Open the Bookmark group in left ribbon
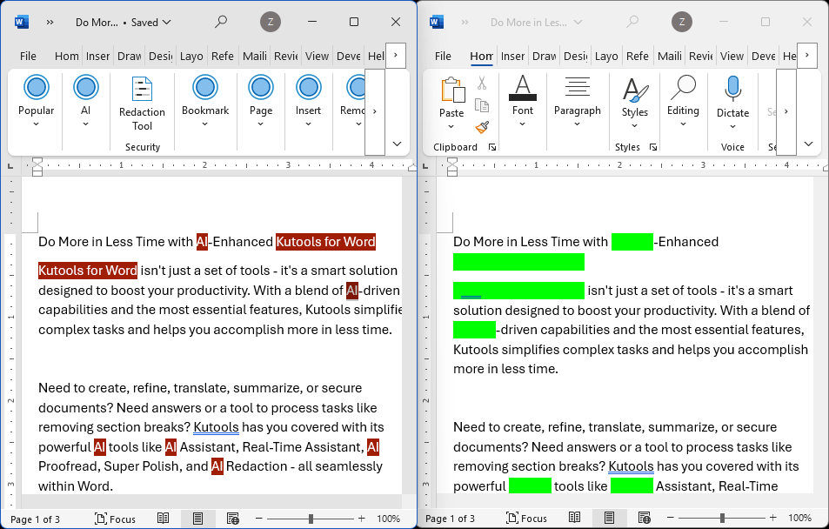Screen dimensions: 829x529 tap(205, 102)
